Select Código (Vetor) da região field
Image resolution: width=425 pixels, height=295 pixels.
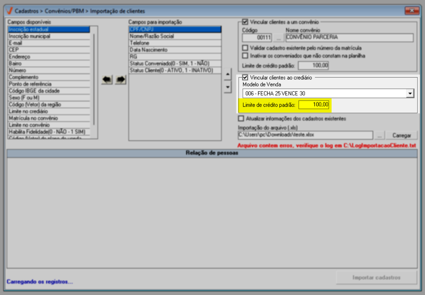click(x=49, y=104)
